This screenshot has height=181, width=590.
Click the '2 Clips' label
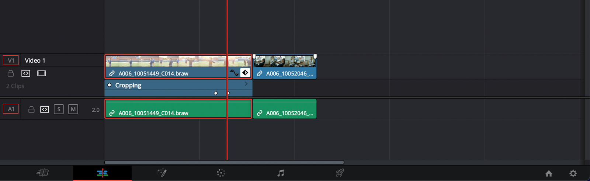point(15,86)
